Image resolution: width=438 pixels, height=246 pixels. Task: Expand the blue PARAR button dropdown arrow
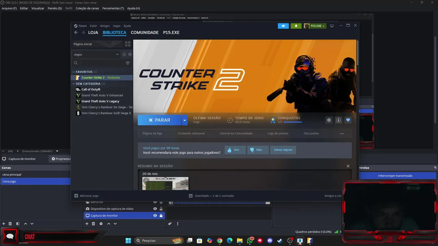(x=185, y=120)
